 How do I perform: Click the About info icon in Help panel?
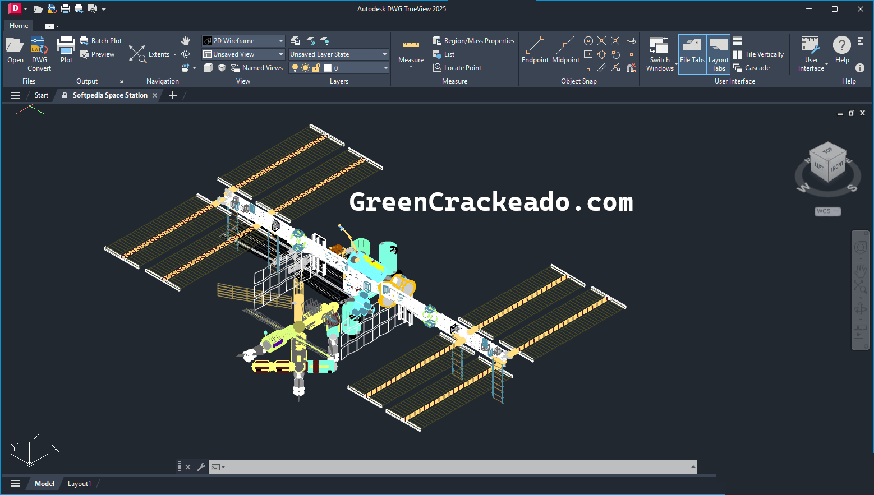pos(860,68)
